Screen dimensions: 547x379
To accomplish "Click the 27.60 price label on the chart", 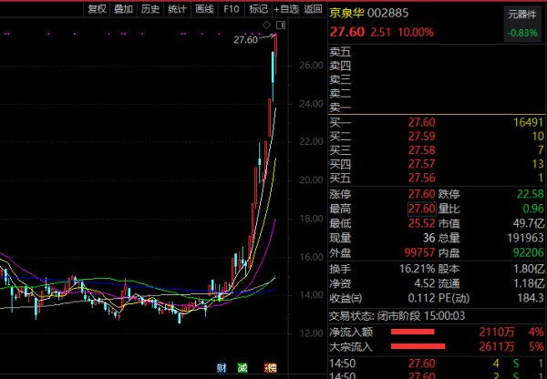I will pos(246,39).
